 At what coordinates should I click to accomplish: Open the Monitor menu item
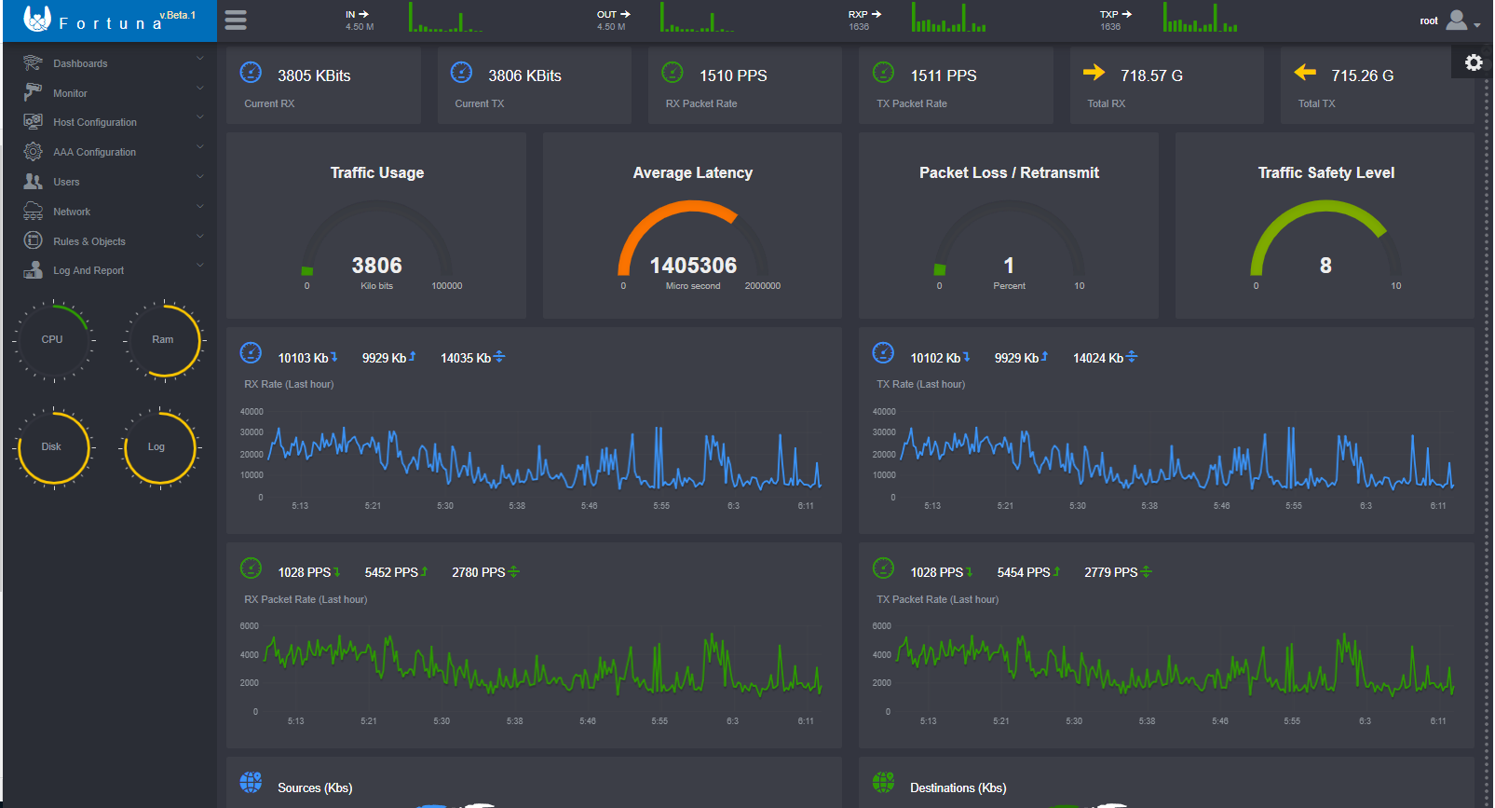coord(70,93)
